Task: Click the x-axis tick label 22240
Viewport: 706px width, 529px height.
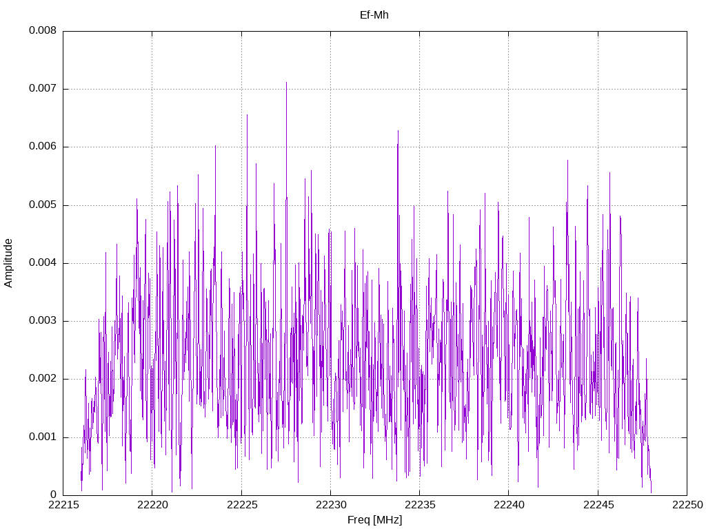Action: pyautogui.click(x=510, y=505)
